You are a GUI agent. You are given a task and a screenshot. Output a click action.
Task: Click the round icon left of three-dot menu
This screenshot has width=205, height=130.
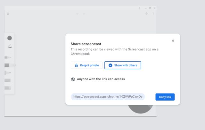coord(147,13)
